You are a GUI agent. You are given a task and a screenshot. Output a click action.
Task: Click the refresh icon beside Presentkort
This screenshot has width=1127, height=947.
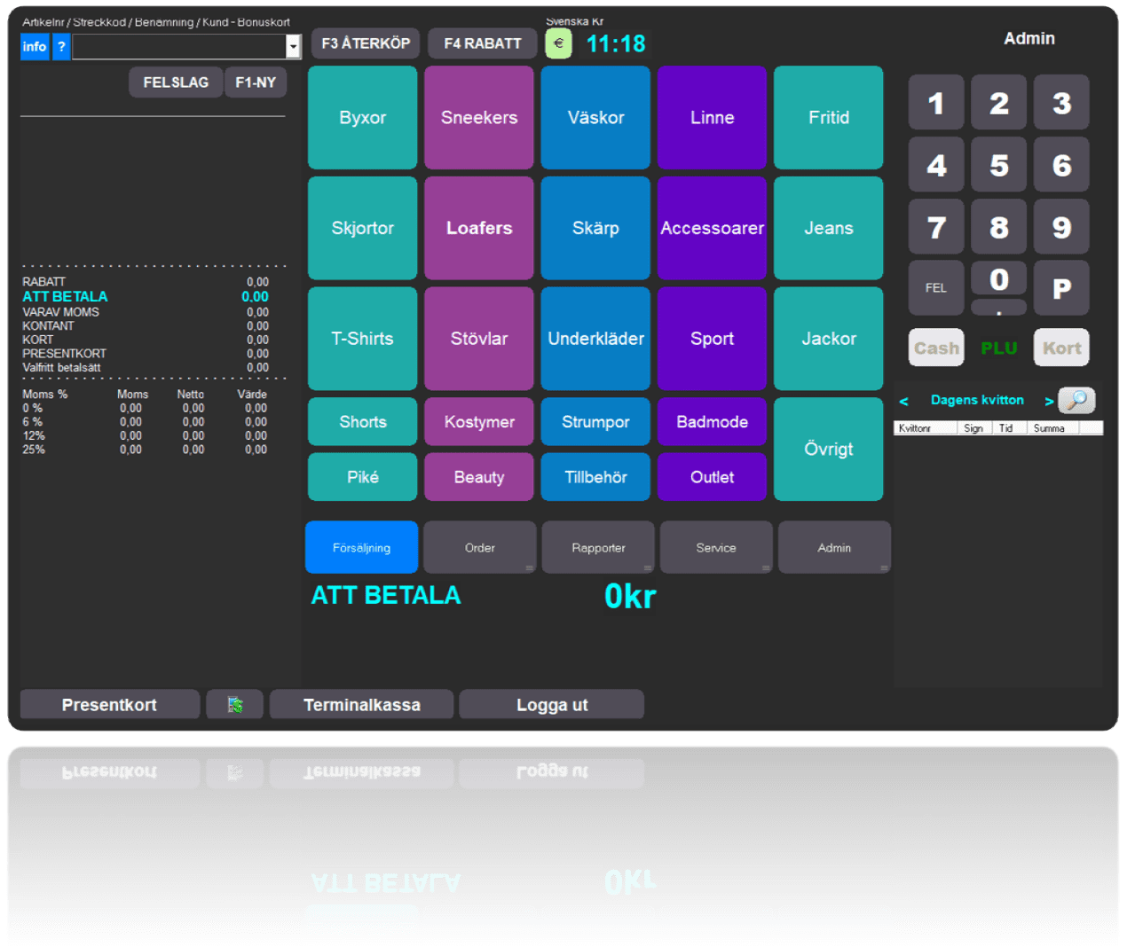tap(234, 704)
